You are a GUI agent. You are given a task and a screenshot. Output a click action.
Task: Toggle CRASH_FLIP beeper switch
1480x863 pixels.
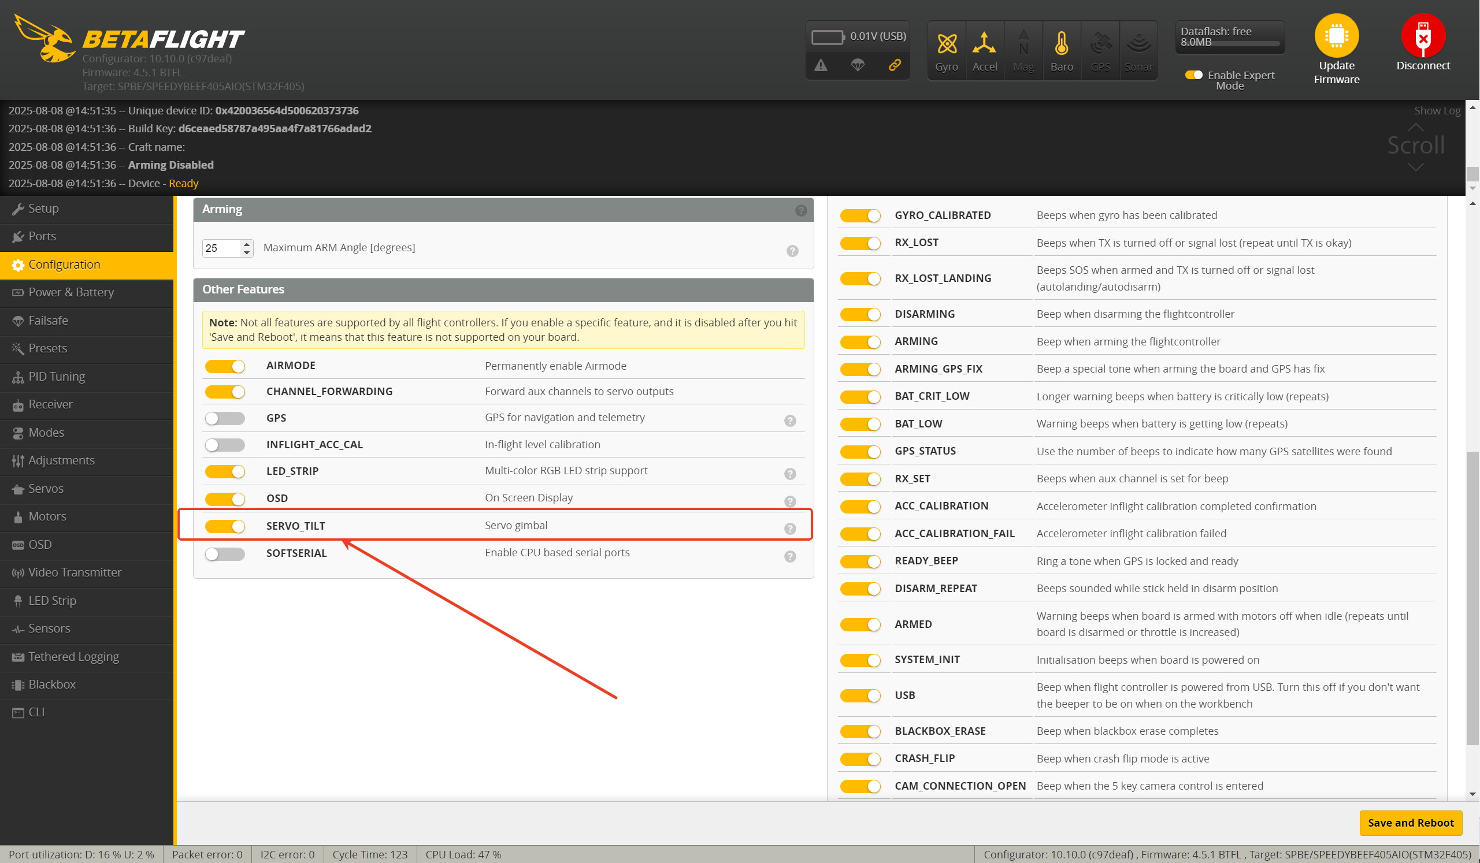[860, 759]
